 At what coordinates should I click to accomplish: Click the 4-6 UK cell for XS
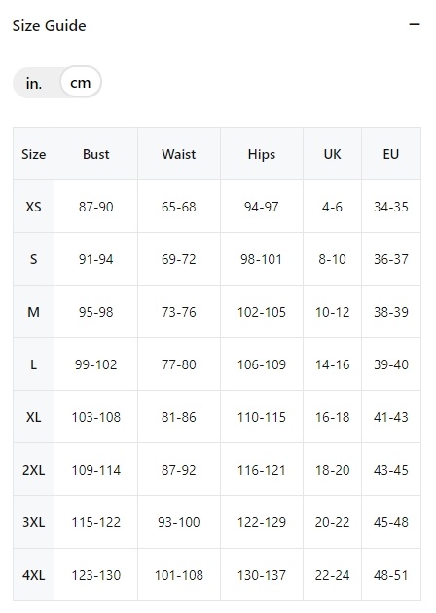coord(332,207)
